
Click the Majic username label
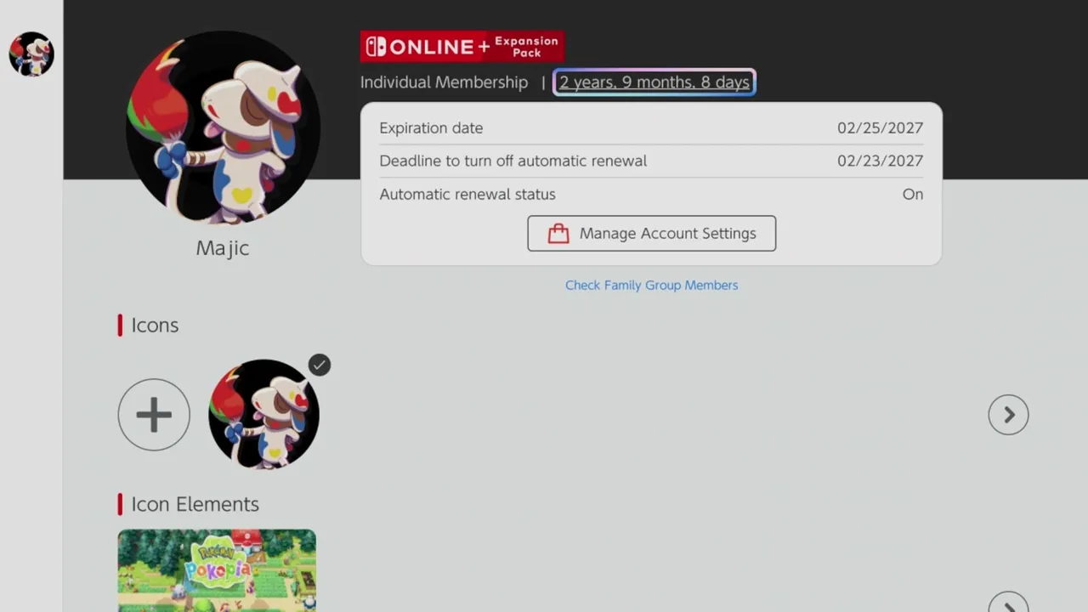(x=223, y=248)
